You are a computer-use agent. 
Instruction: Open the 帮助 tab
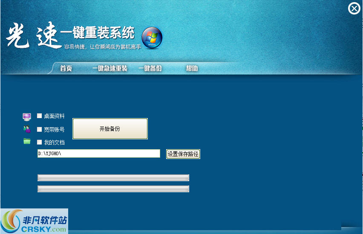click(x=192, y=68)
